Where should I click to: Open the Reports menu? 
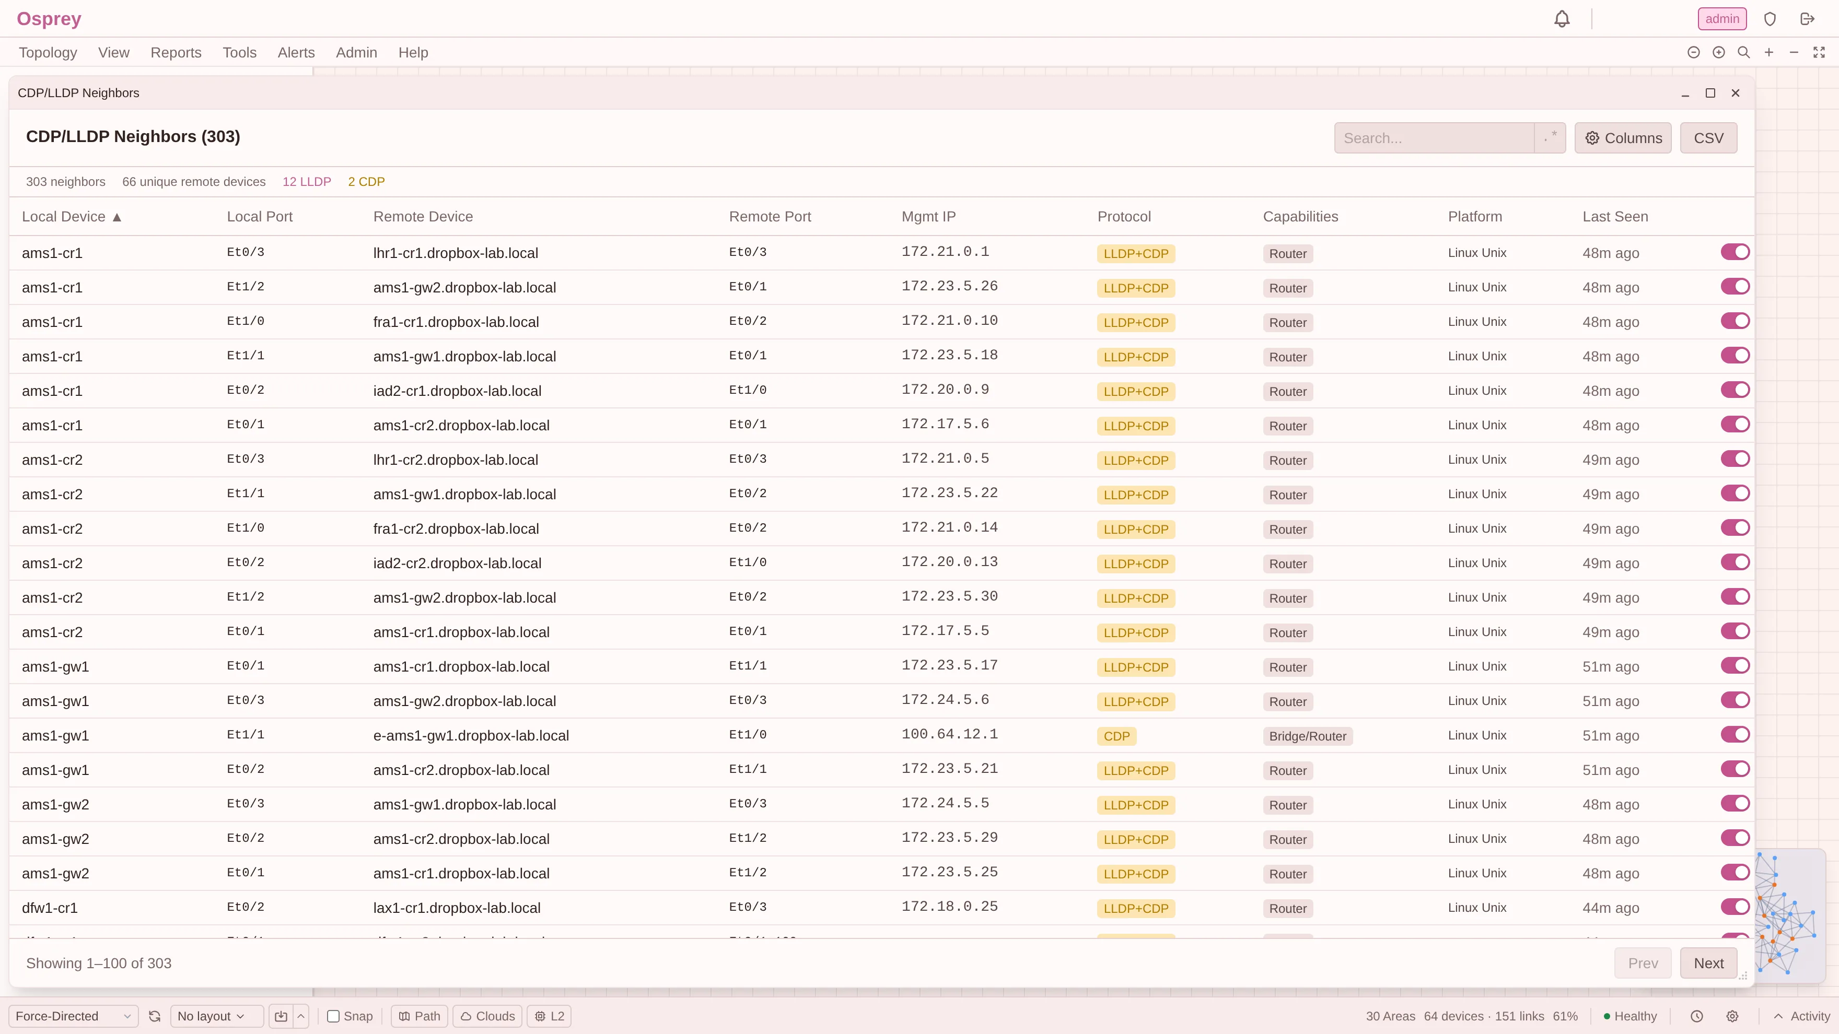(x=176, y=53)
